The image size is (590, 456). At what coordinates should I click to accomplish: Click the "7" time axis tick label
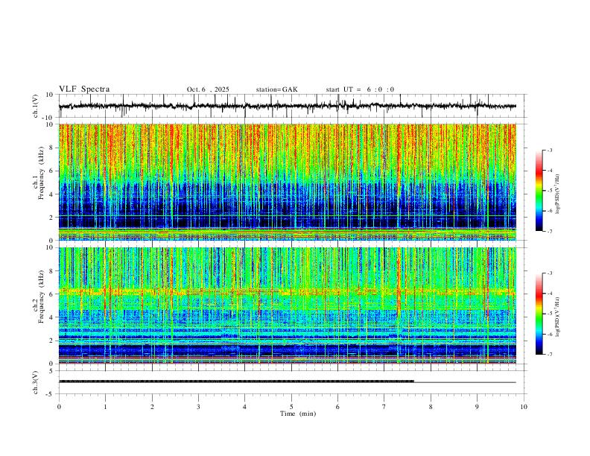tap(384, 407)
